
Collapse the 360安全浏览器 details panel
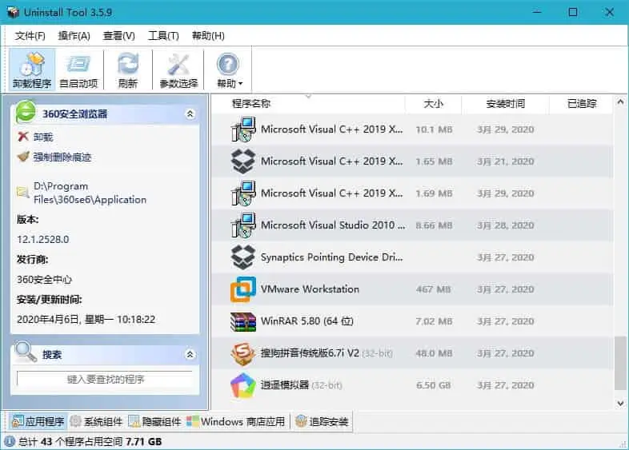[190, 113]
